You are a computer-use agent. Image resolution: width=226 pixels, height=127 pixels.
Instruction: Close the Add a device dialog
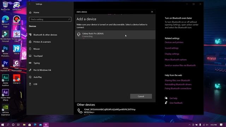point(152,12)
